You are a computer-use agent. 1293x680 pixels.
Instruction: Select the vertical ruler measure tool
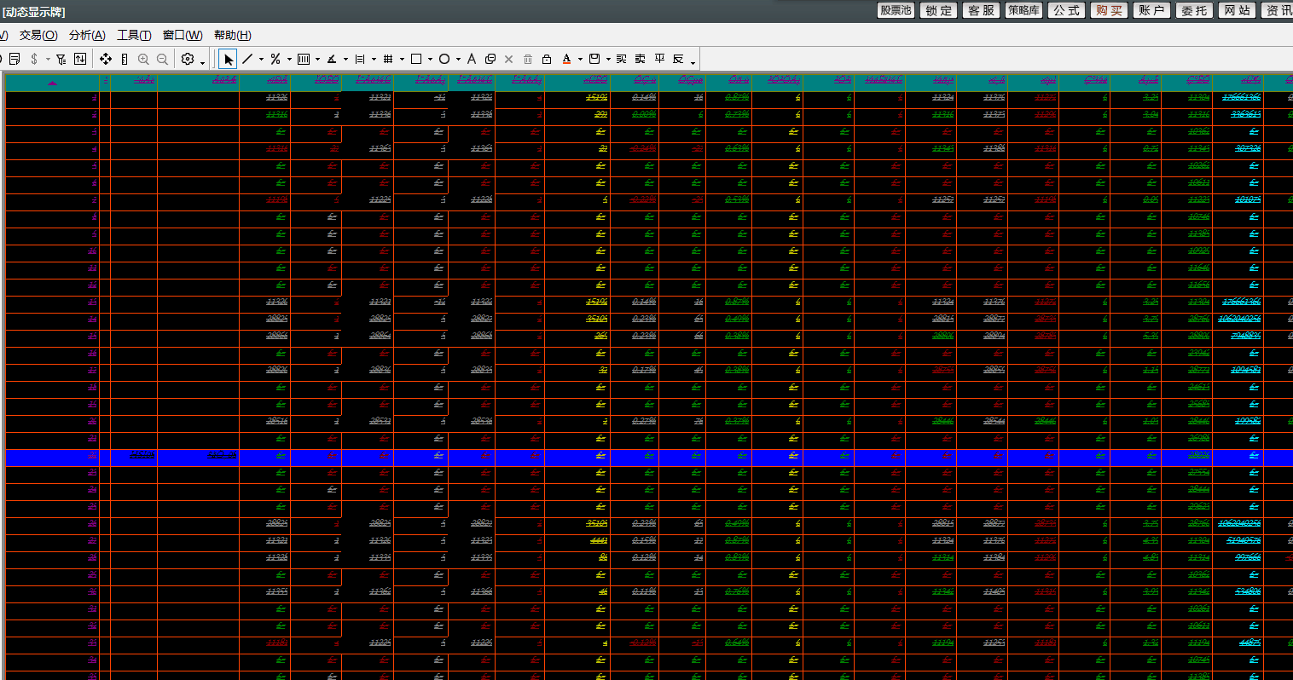coord(125,59)
